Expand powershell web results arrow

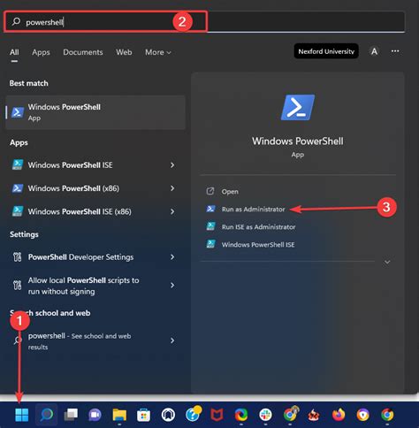(172, 340)
